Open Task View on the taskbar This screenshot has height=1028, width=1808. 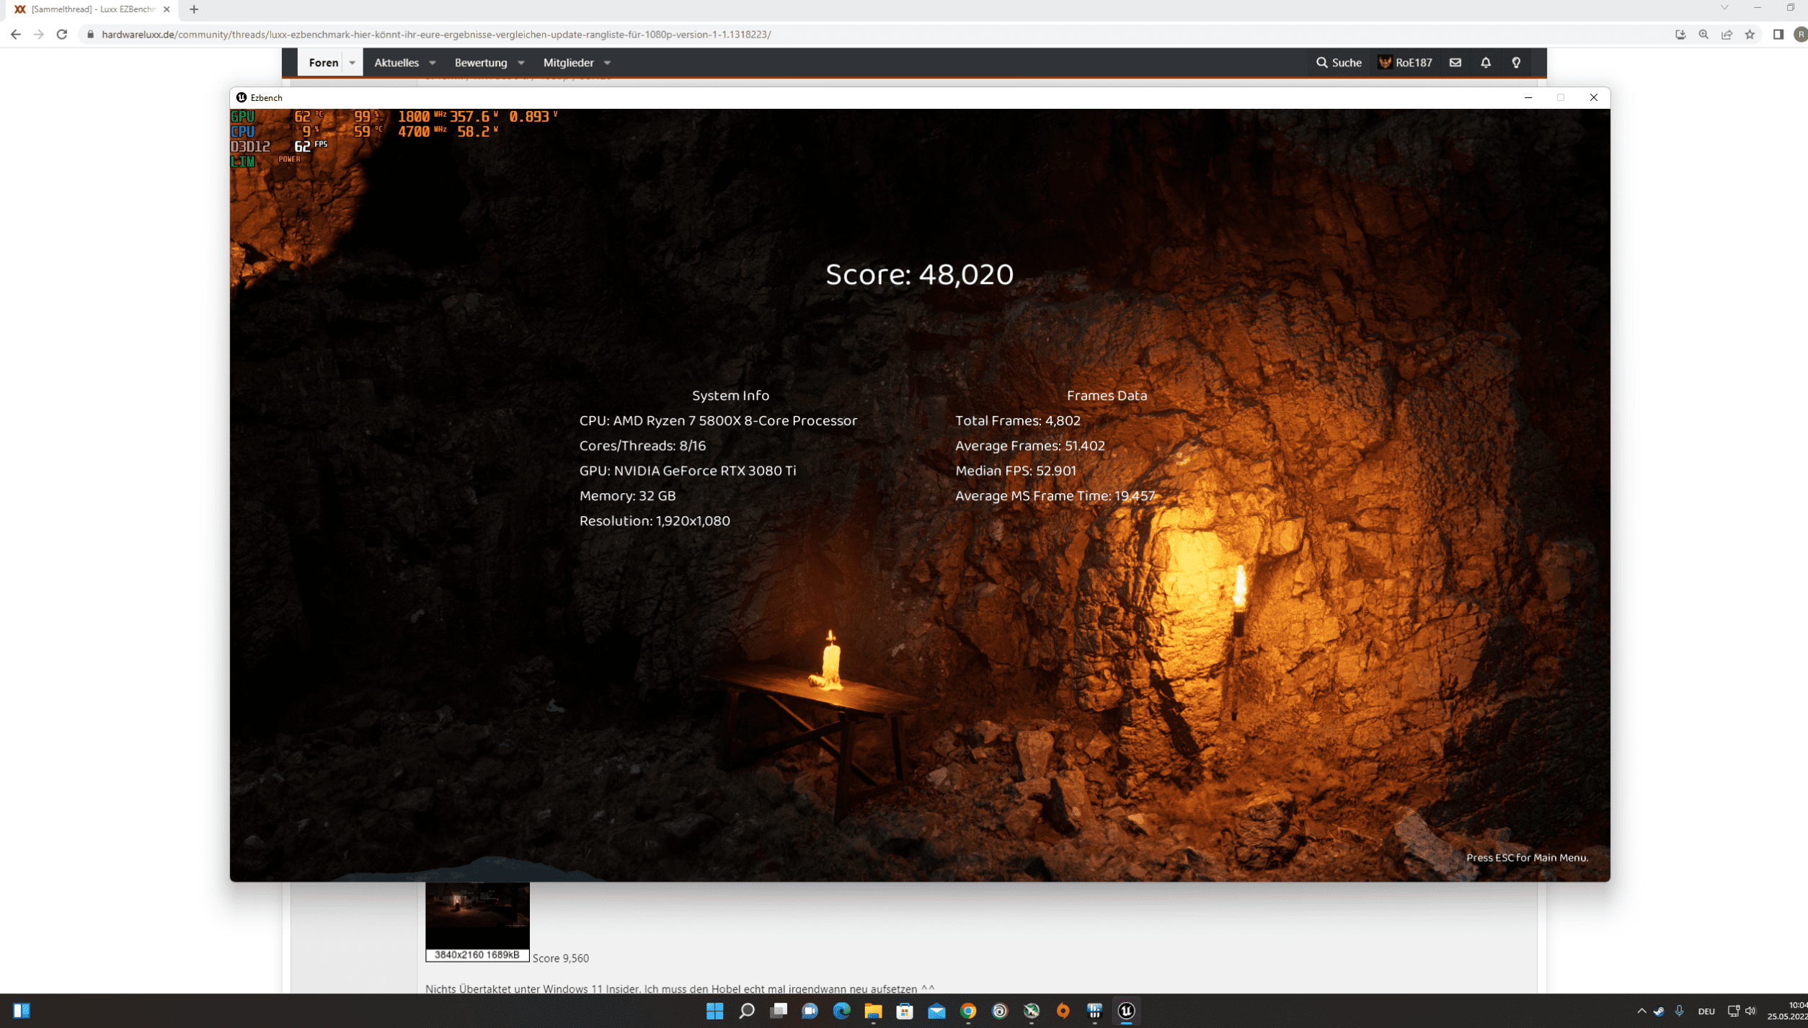point(778,1011)
